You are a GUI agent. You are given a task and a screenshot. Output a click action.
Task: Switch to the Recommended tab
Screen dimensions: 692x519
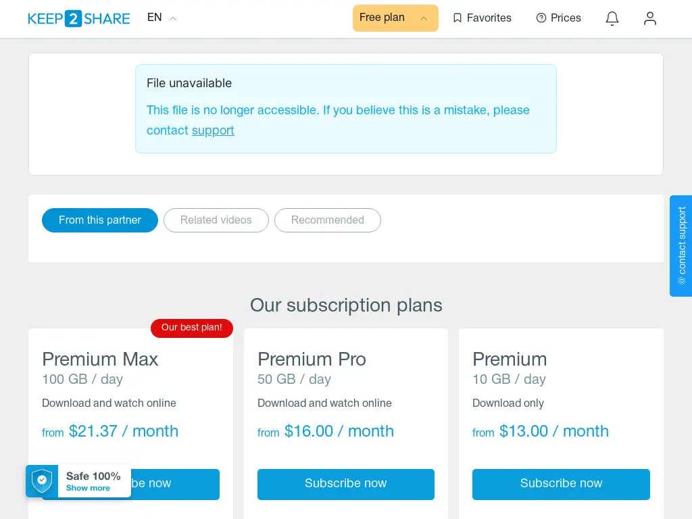tap(328, 220)
